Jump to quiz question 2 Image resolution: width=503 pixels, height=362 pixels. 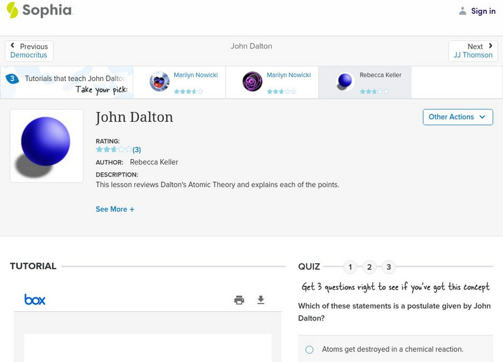369,266
